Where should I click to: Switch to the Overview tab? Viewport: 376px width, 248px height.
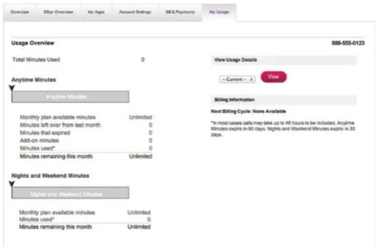point(20,12)
